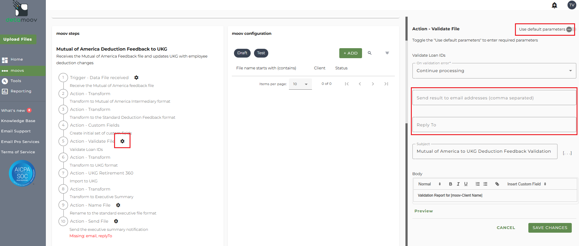Apply bold formatting in Body editor
This screenshot has height=246, width=579.
click(x=450, y=184)
